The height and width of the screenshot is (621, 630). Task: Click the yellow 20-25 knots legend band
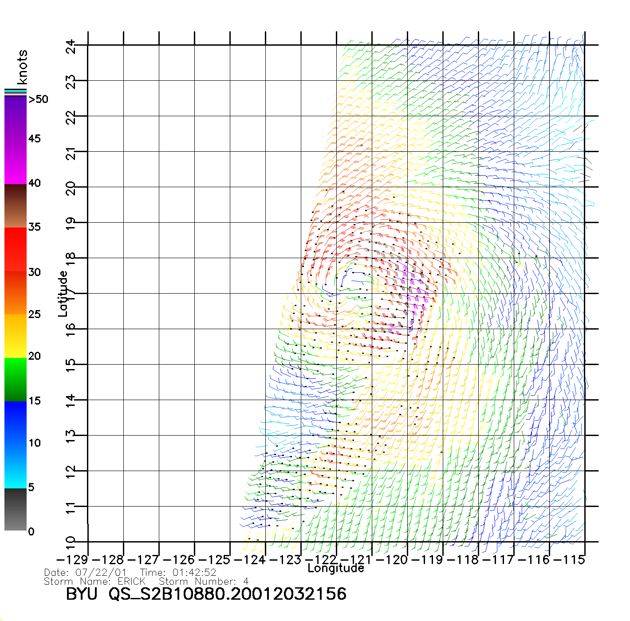click(16, 336)
